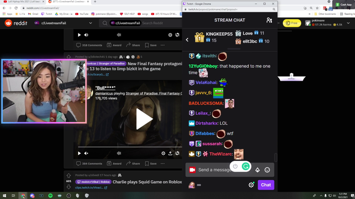Switch to Lofi Hiphop Mix browser tab
The height and width of the screenshot is (199, 355).
24,2
